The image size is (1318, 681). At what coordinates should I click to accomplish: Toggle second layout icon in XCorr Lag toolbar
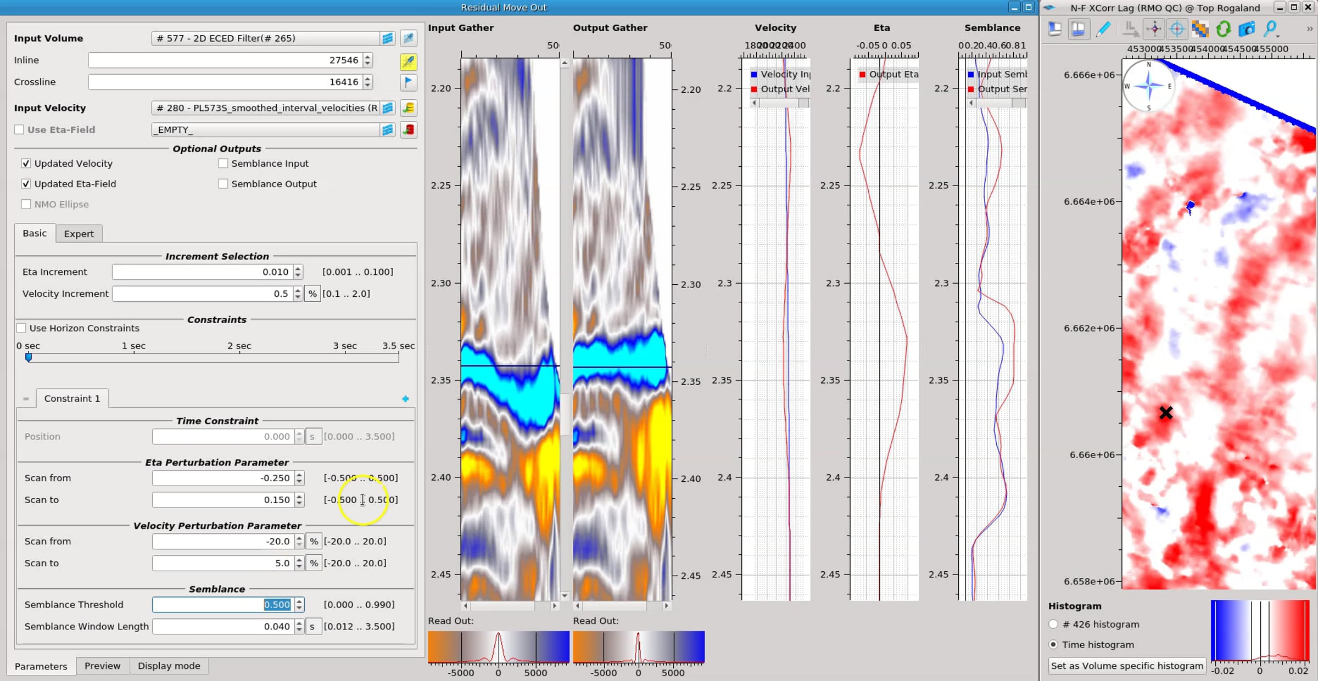pos(1079,29)
